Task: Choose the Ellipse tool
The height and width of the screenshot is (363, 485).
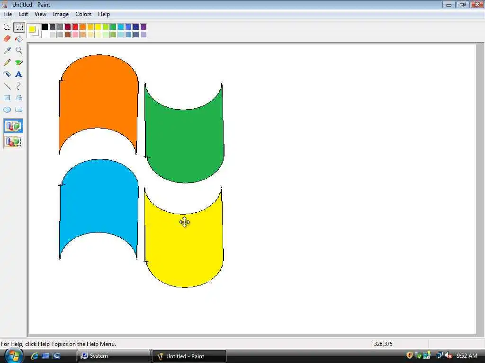Action: (x=7, y=110)
